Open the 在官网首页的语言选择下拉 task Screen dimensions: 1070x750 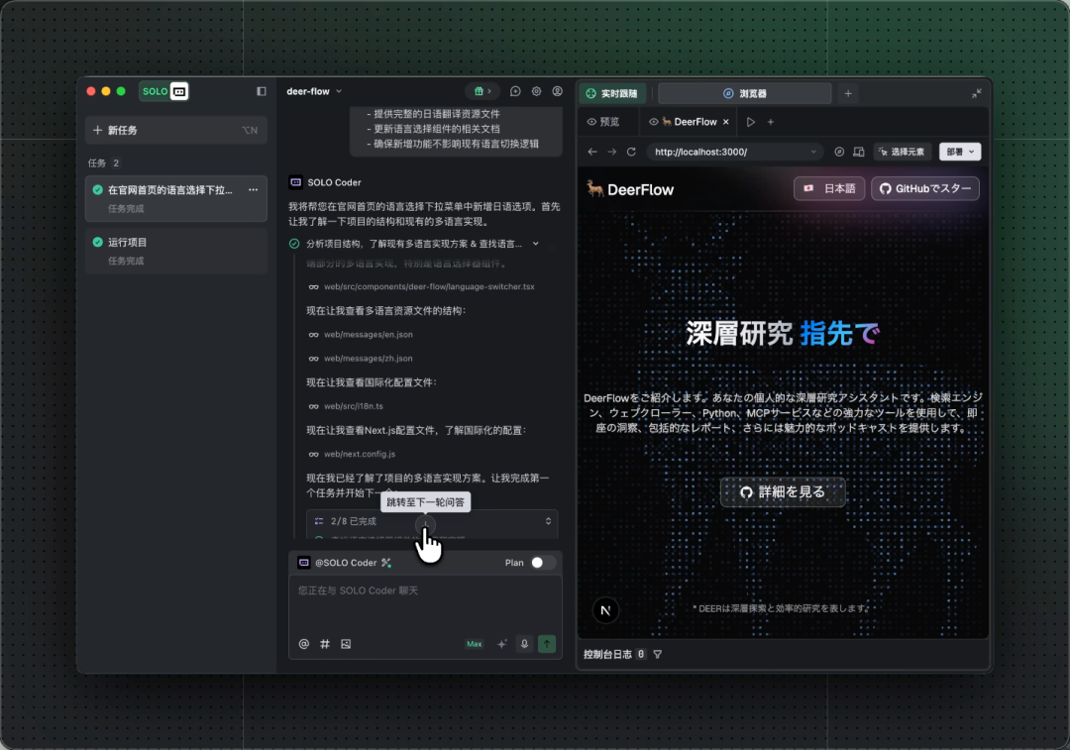tap(176, 198)
